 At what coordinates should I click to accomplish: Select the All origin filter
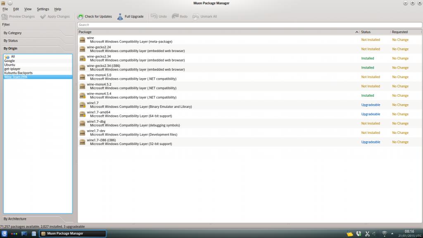pyautogui.click(x=38, y=57)
